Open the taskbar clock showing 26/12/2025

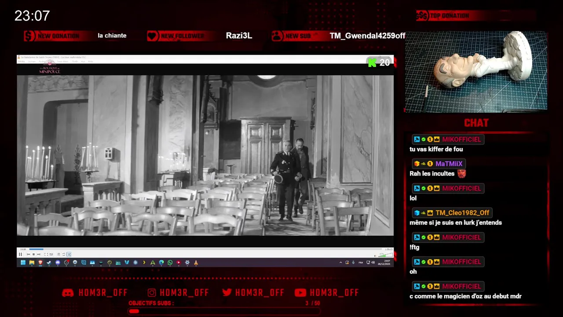(384, 262)
